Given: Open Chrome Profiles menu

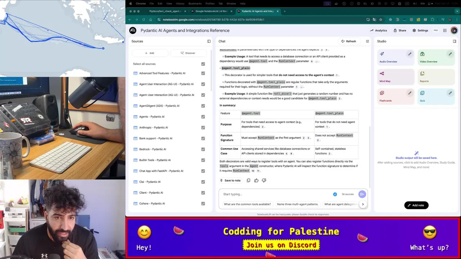Looking at the screenshot, I should (210, 4).
